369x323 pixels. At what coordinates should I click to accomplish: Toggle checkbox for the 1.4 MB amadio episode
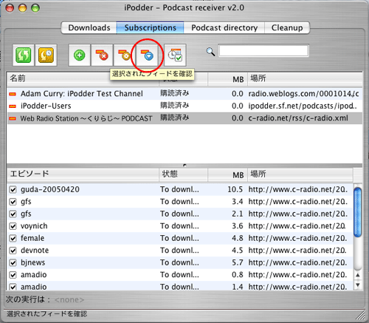[13, 287]
